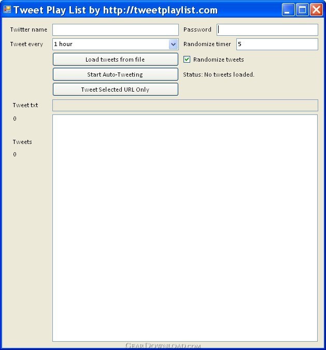Click the disabled Tweet txt field
This screenshot has width=326, height=350.
point(185,106)
